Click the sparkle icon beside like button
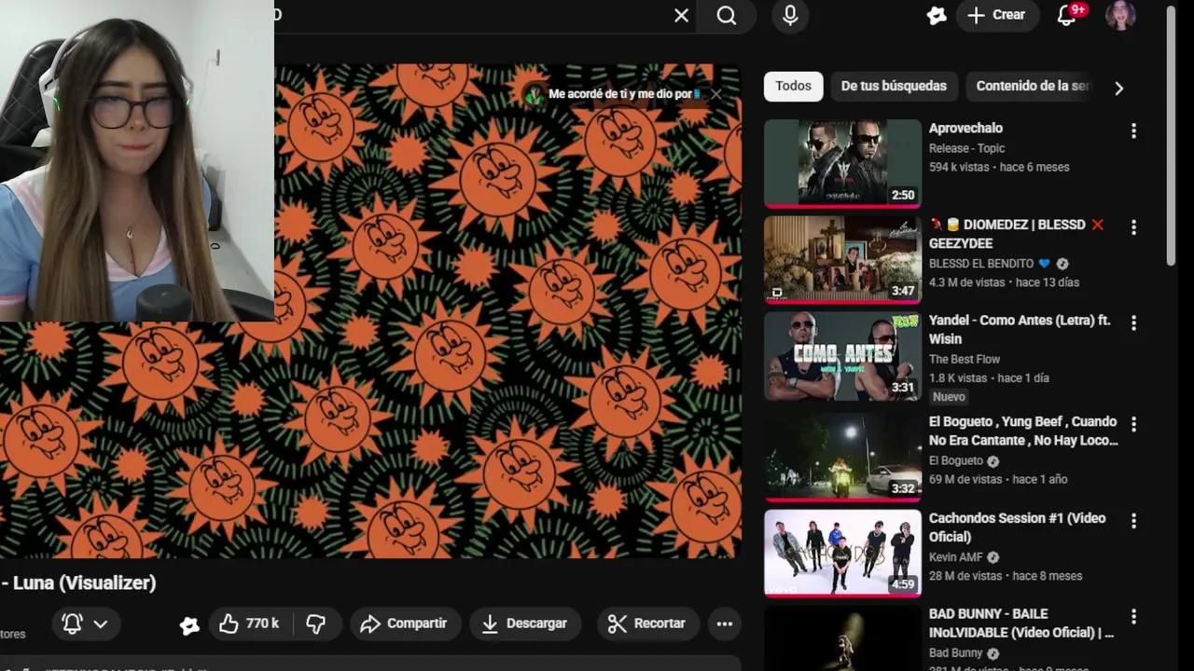This screenshot has width=1194, height=671. (189, 625)
